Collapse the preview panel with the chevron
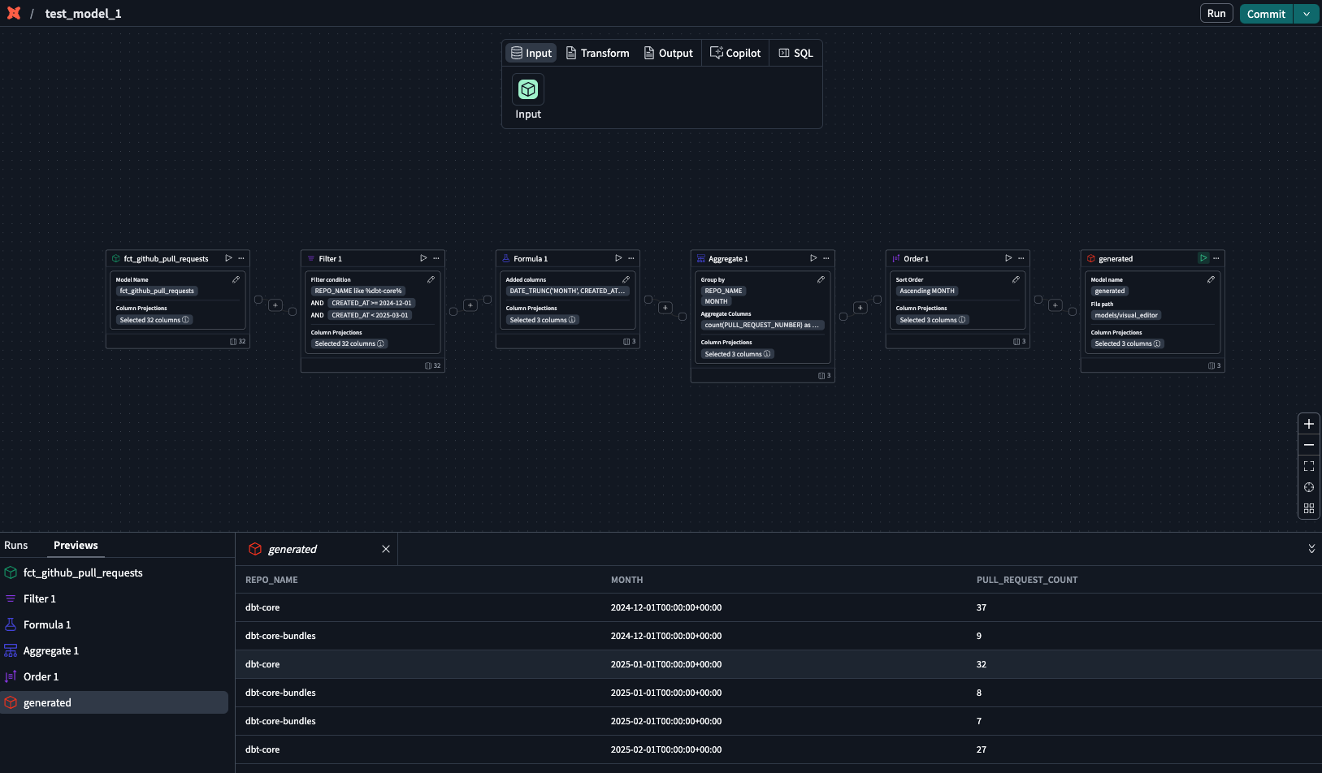The height and width of the screenshot is (773, 1322). tap(1311, 549)
